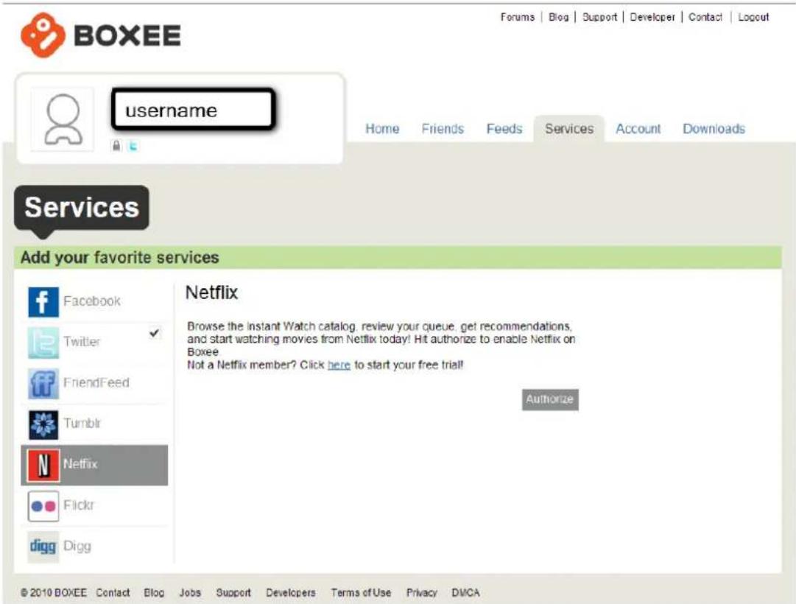Viewport: 796px width, 604px height.
Task: Click the user avatar placeholder image
Action: (x=63, y=120)
